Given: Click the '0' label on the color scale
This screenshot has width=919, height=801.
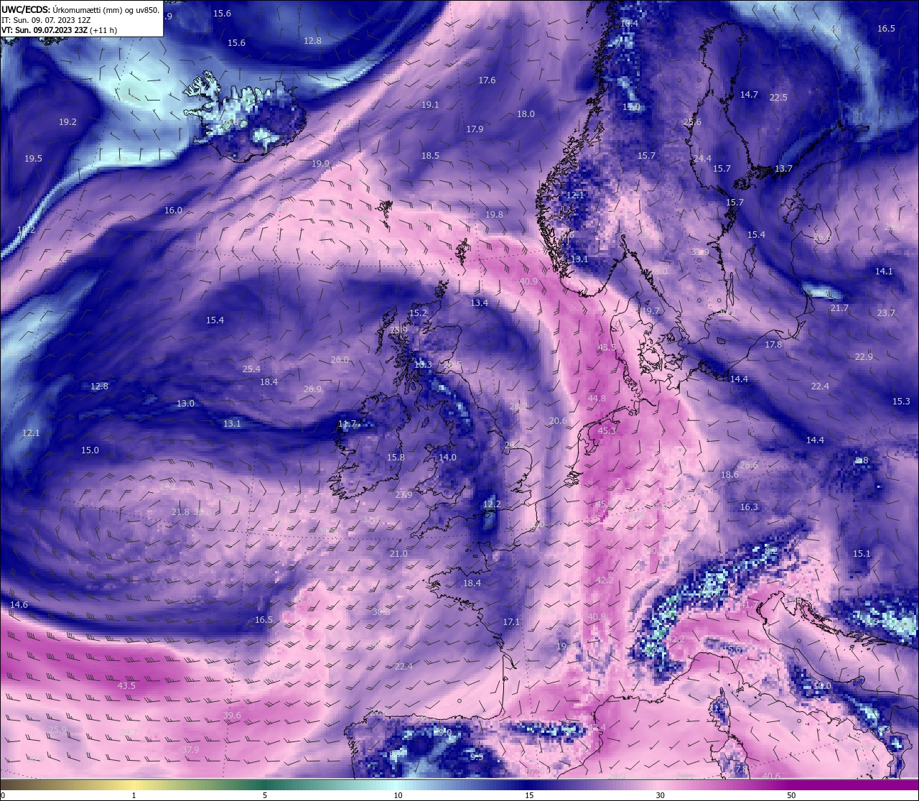Looking at the screenshot, I should pyautogui.click(x=3, y=795).
